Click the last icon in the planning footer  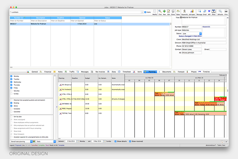pos(226,142)
